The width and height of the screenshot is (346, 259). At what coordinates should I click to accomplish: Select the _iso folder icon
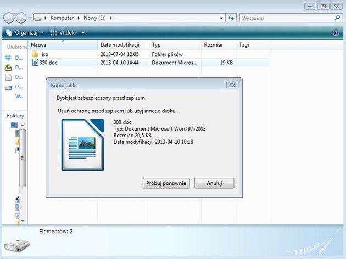click(35, 54)
